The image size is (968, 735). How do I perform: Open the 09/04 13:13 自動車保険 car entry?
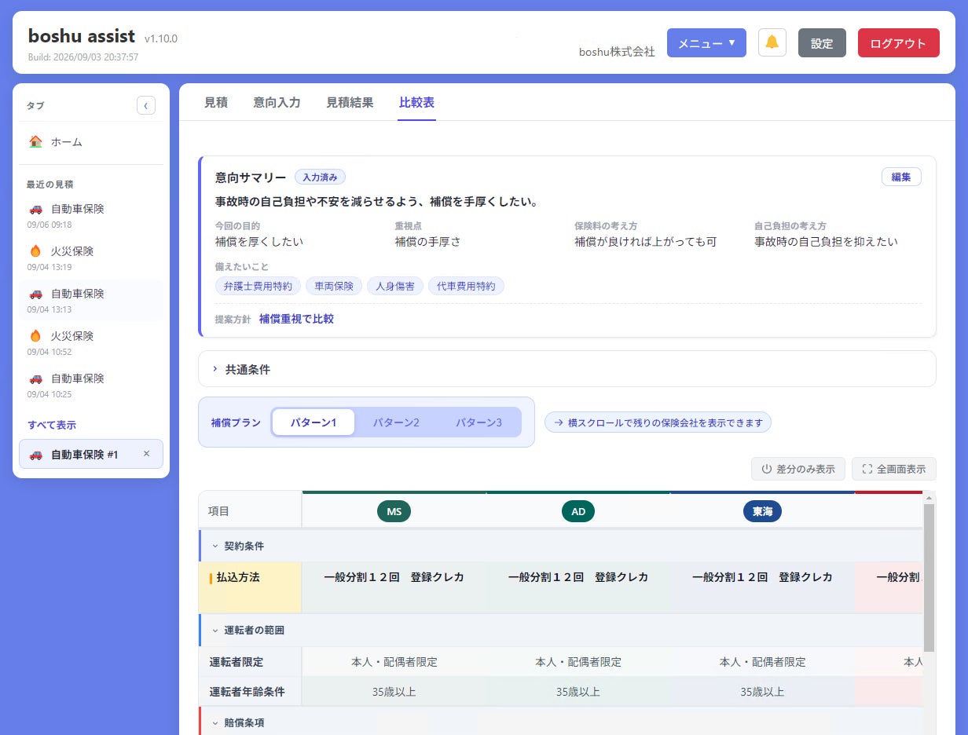click(x=91, y=300)
